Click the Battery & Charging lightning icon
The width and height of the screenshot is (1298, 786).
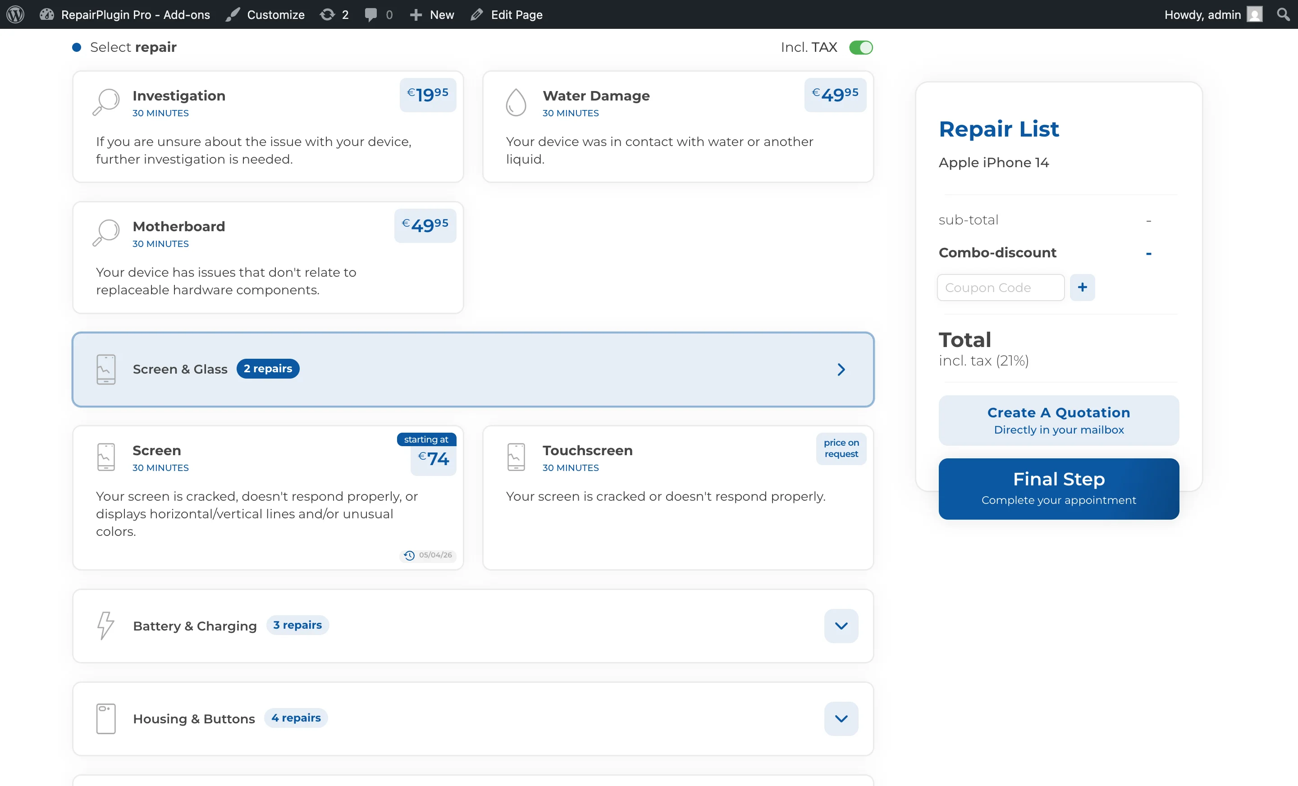(x=105, y=625)
